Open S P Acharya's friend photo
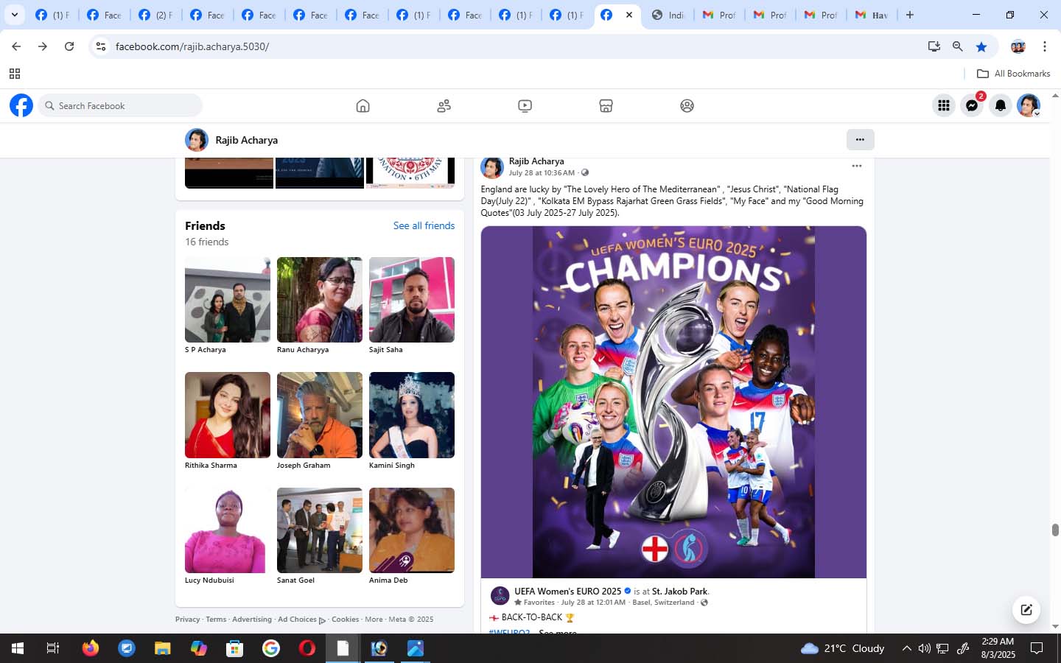This screenshot has height=663, width=1061. click(x=228, y=300)
